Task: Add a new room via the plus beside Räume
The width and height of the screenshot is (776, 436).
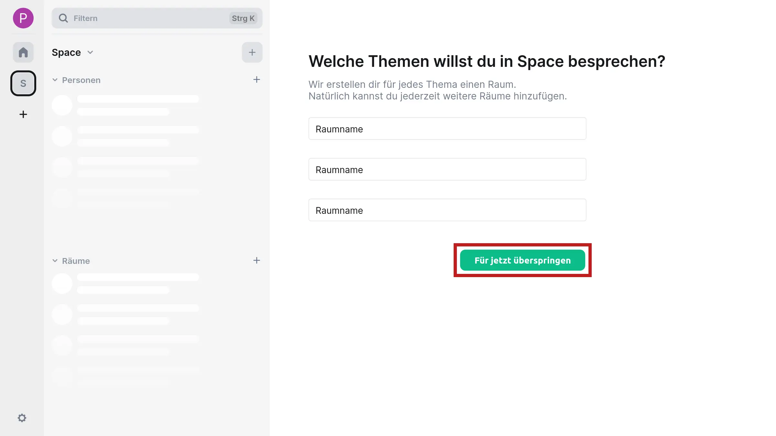Action: click(x=256, y=260)
